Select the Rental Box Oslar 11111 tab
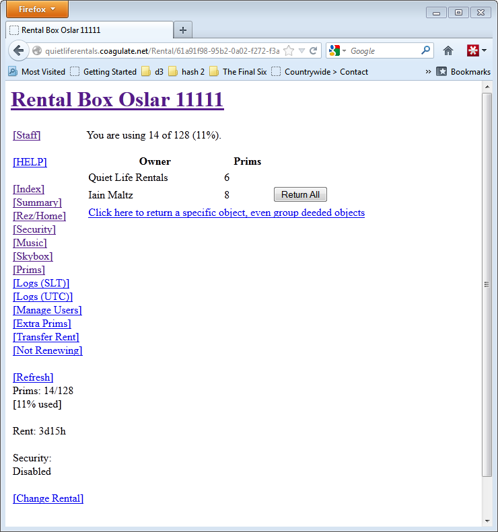This screenshot has height=532, width=498. 89,30
